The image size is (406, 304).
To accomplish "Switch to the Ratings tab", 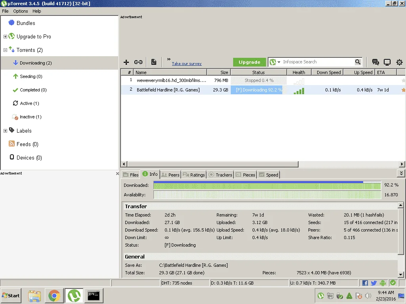I will (x=194, y=175).
